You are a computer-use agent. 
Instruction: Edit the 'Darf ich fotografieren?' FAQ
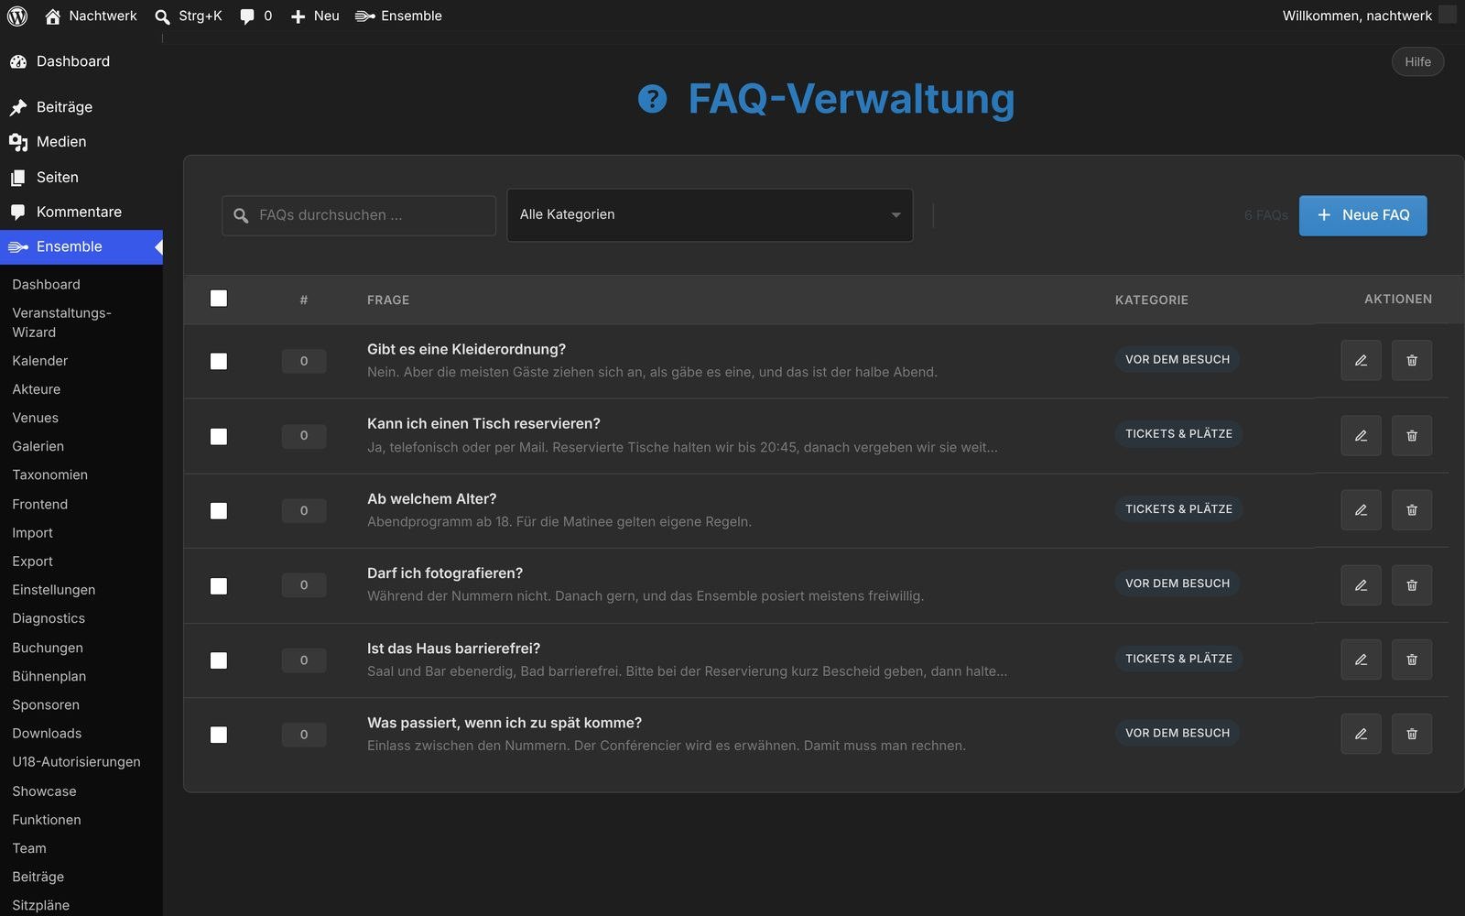(1361, 584)
